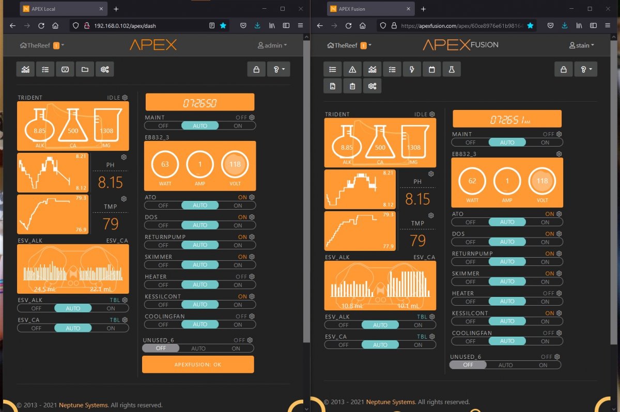
Task: Set UNUSED_6 to AUTO in APEX Local
Action: click(198, 348)
